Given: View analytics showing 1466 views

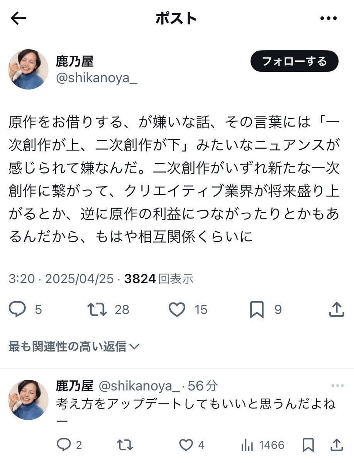Looking at the screenshot, I should point(263,445).
